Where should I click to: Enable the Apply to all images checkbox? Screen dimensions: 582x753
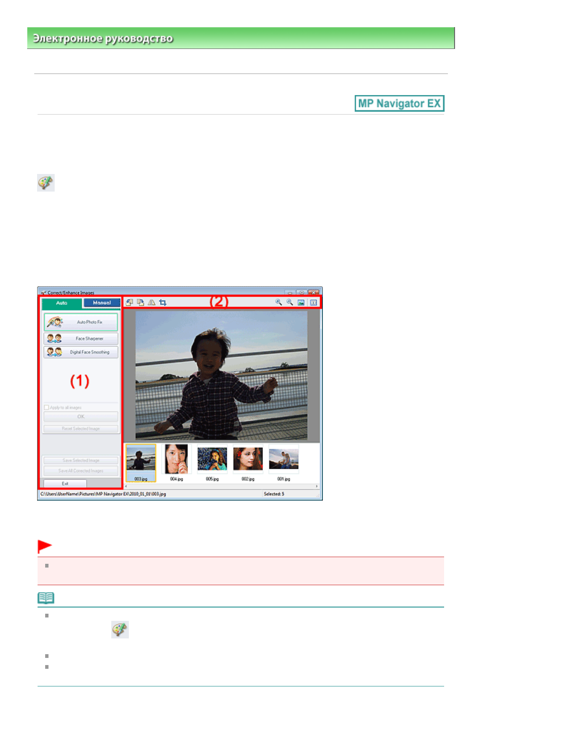coord(47,407)
